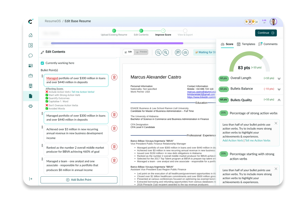Open the Score tab
The width and height of the screenshot is (307, 201).
[x=227, y=44]
